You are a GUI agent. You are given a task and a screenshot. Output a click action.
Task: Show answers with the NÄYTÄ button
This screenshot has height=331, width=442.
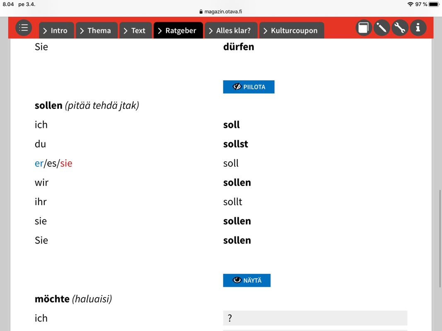[x=246, y=281]
